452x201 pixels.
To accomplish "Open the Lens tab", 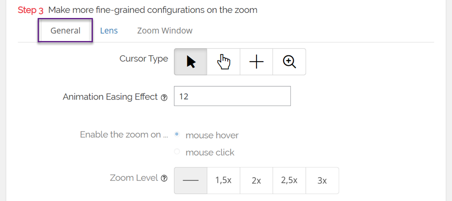I will [109, 31].
